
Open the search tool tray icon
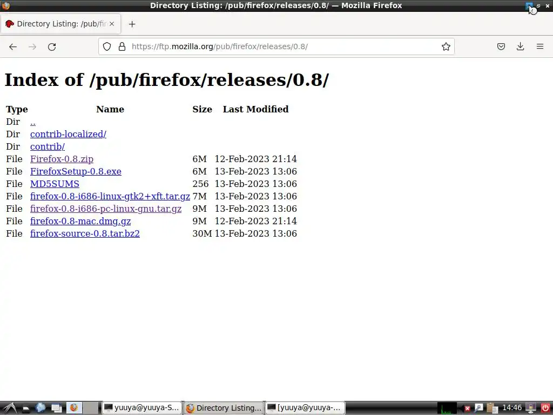[478, 409]
